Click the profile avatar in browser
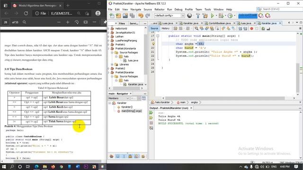 click(98, 13)
